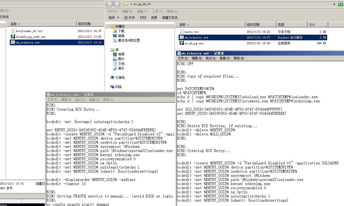
Task: Open 最近访问的位置 in favorites
Action: point(126,40)
